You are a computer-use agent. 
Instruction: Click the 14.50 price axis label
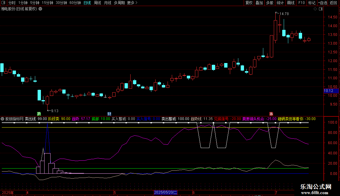coord(332,17)
